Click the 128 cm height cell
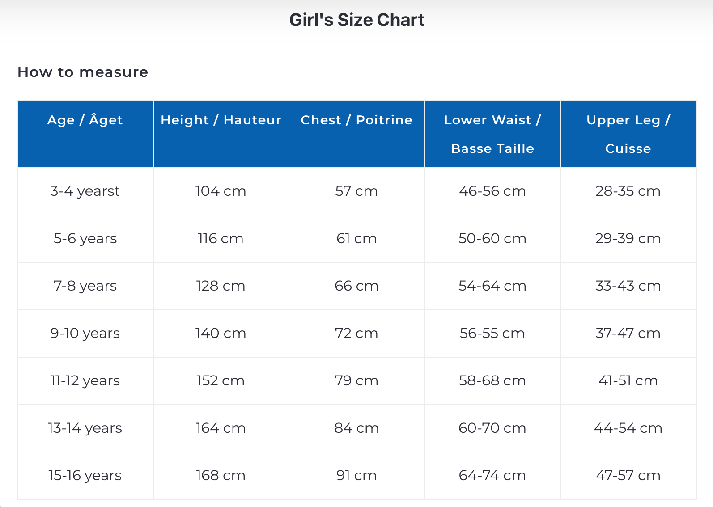Screen dimensions: 713x507 pos(221,286)
